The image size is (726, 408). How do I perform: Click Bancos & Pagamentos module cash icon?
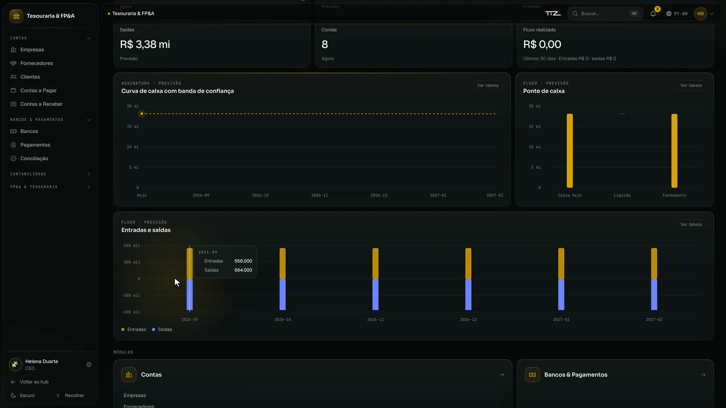coord(532,375)
